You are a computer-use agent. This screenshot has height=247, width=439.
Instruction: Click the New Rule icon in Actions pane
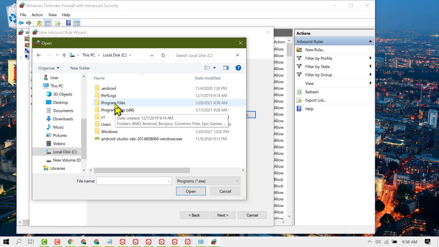pyautogui.click(x=299, y=50)
